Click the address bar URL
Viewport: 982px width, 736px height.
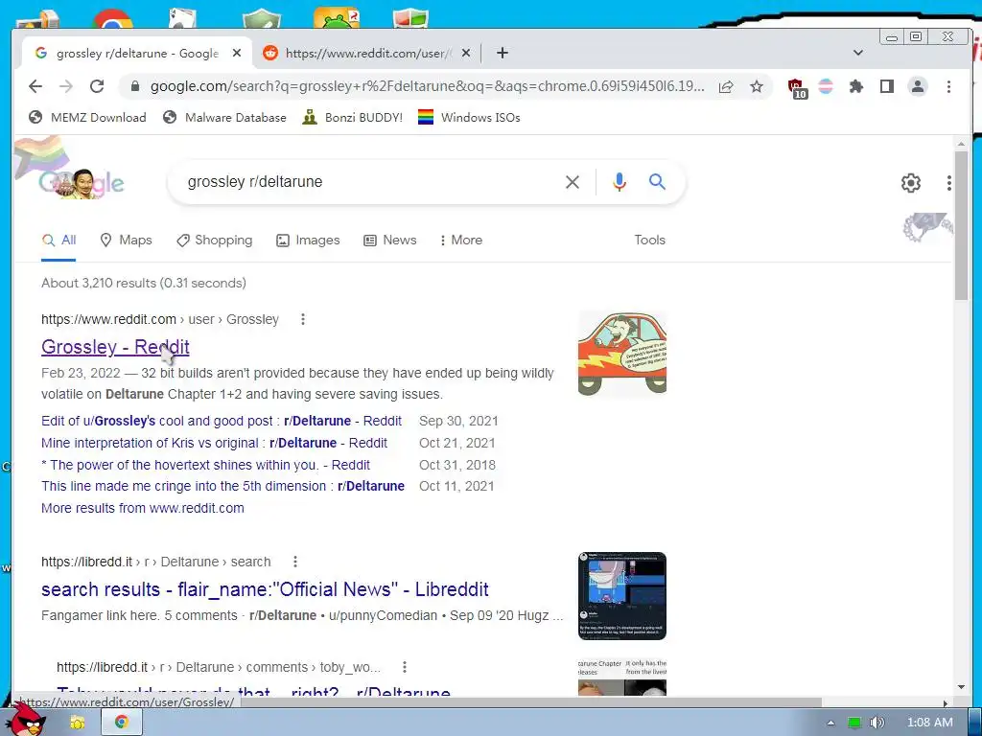[x=427, y=86]
